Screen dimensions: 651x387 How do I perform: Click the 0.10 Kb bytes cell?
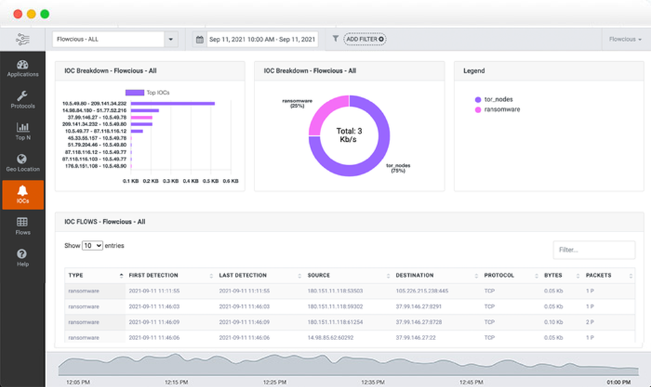tap(553, 322)
